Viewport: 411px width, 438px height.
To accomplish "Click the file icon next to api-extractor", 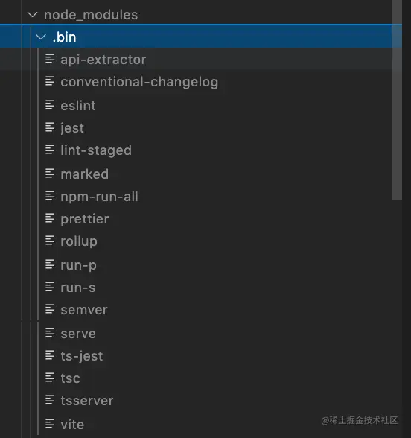I will (x=50, y=59).
